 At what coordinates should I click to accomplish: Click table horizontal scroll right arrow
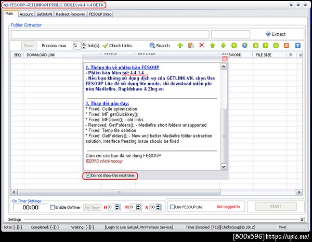[x=299, y=192]
